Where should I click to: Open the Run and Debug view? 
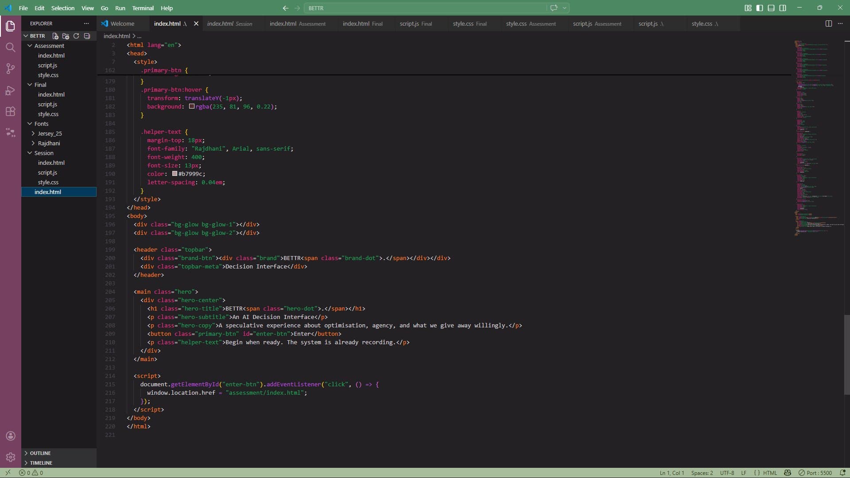click(11, 90)
